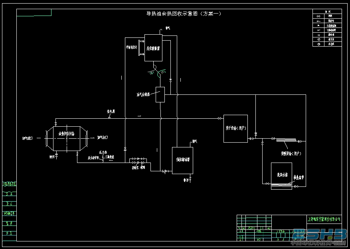Select valve on pipe entering drying equipment
350x249 pixels.
click(x=219, y=118)
